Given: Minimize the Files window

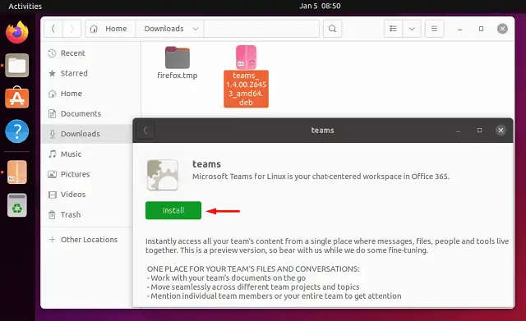Looking at the screenshot, I should (460, 30).
